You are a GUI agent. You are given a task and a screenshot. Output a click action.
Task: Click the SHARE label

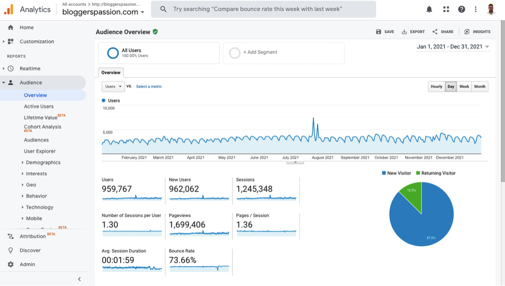(447, 32)
